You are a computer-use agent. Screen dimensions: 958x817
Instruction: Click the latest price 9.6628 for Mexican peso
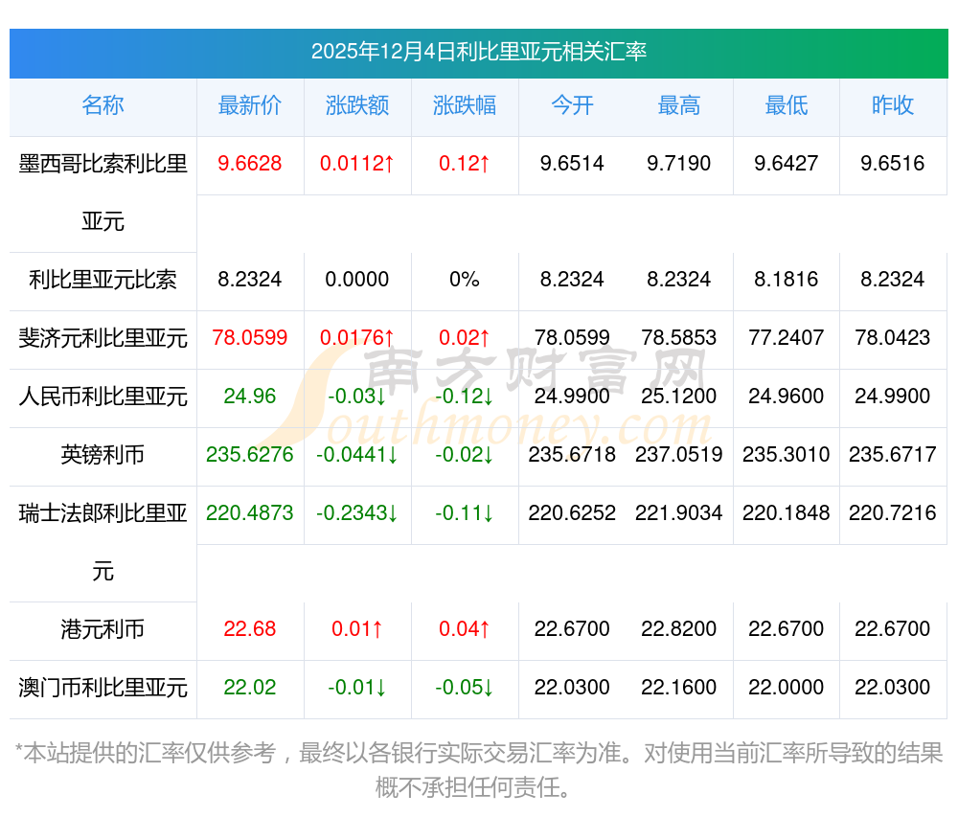tap(250, 164)
